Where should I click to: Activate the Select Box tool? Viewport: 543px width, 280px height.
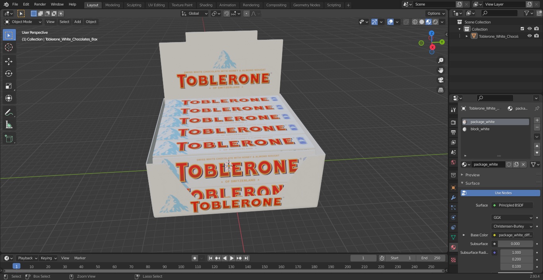[9, 35]
